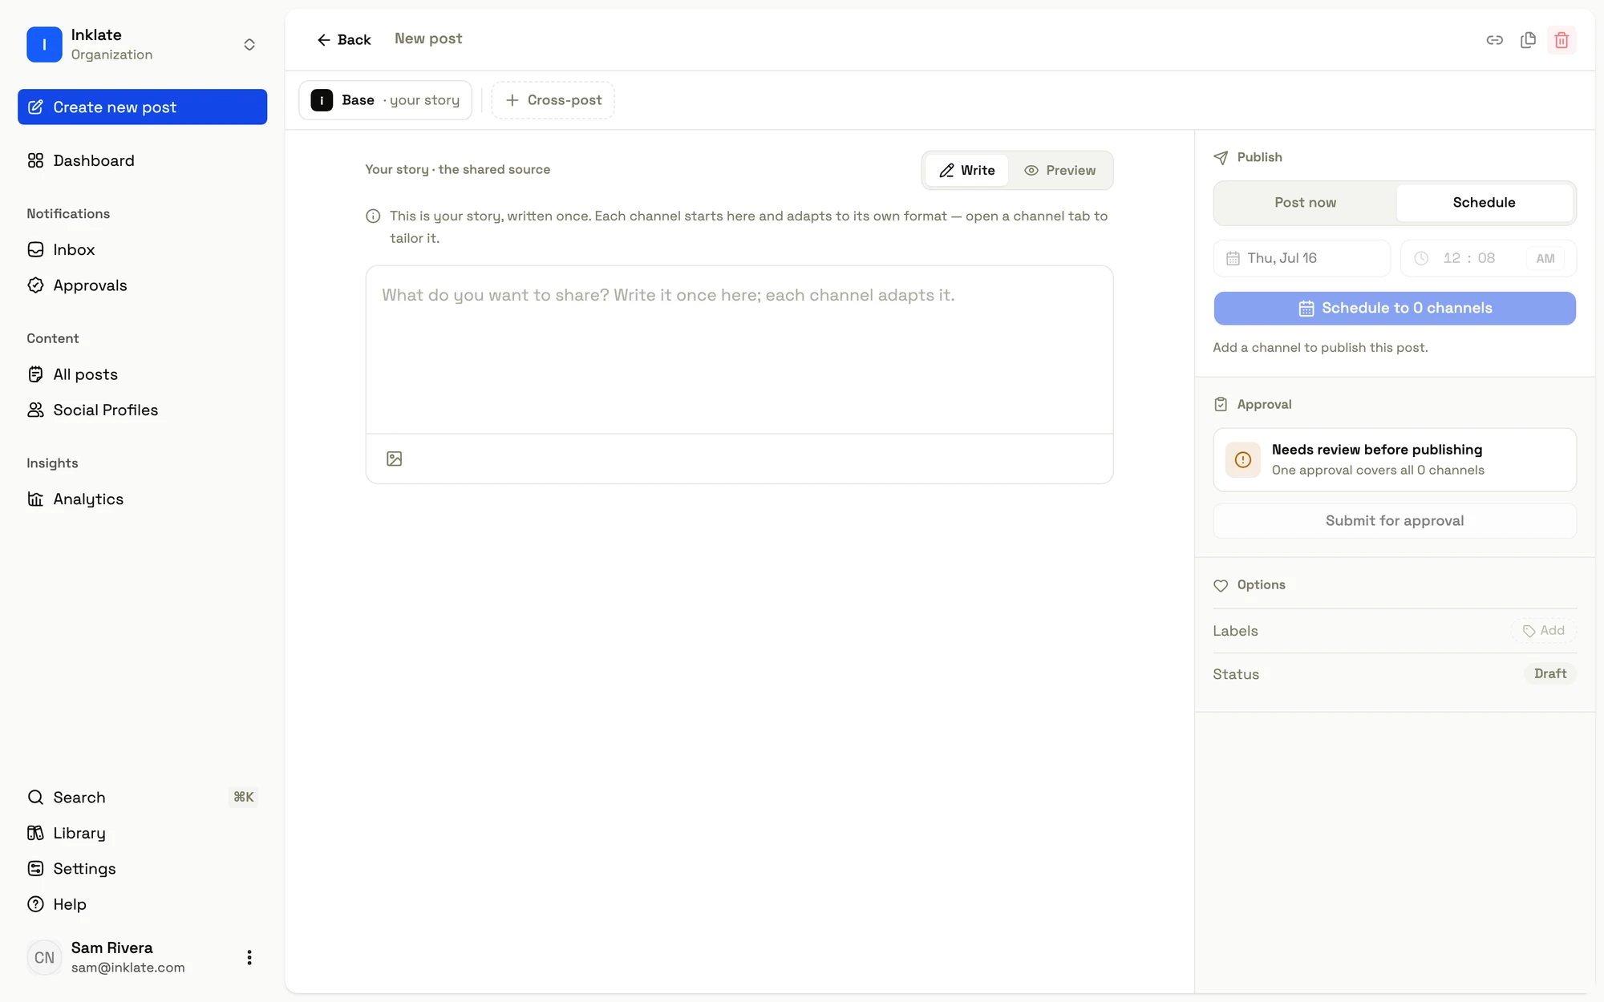Add a label in Options
The width and height of the screenshot is (1604, 1002).
[1543, 631]
